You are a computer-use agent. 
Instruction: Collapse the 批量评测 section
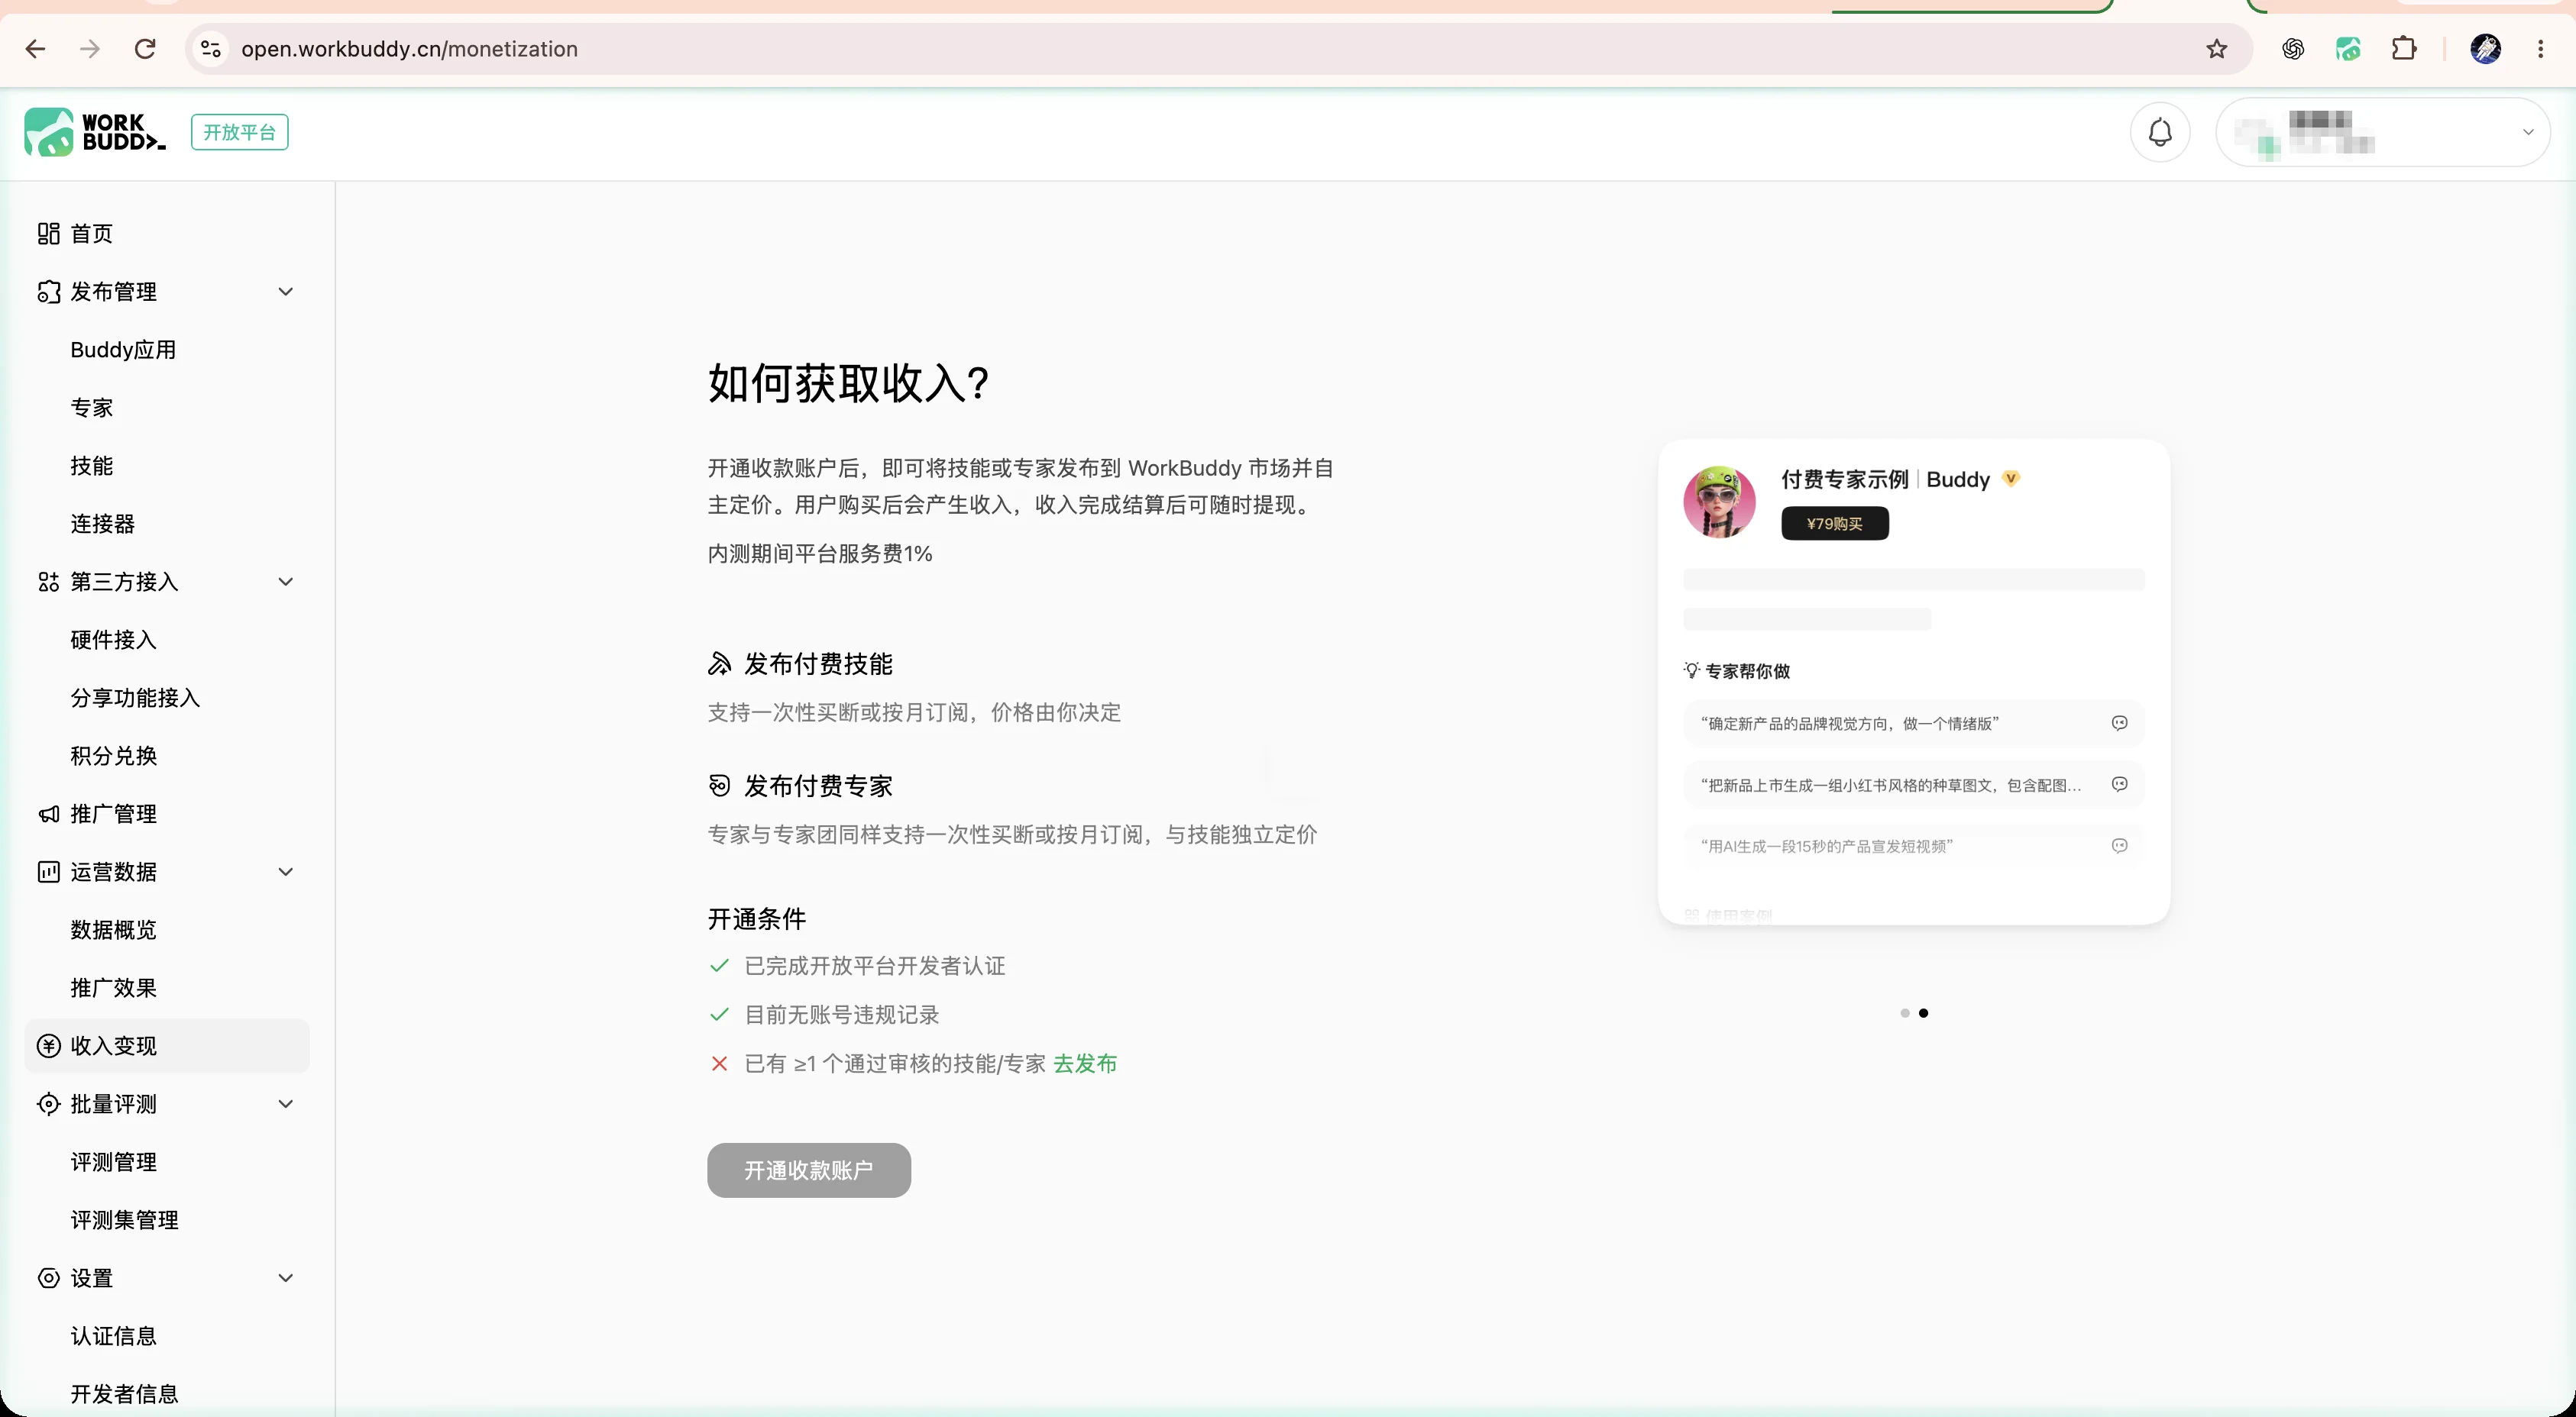pos(286,1104)
